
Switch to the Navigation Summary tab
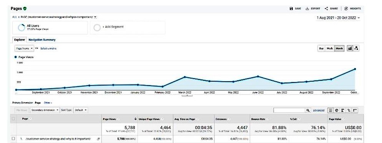(42, 39)
